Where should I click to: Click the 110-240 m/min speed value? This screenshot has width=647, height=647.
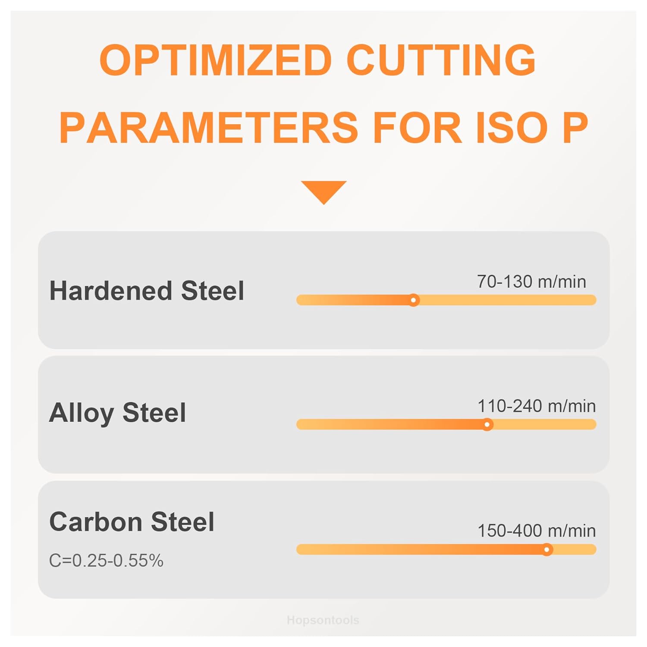[x=536, y=406]
